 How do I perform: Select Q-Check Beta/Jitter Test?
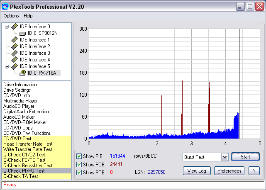(37, 166)
